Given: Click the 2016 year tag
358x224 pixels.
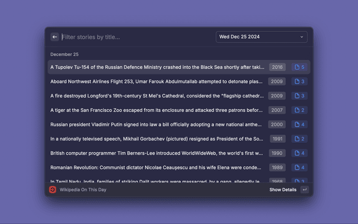Looking at the screenshot, I should point(277,67).
